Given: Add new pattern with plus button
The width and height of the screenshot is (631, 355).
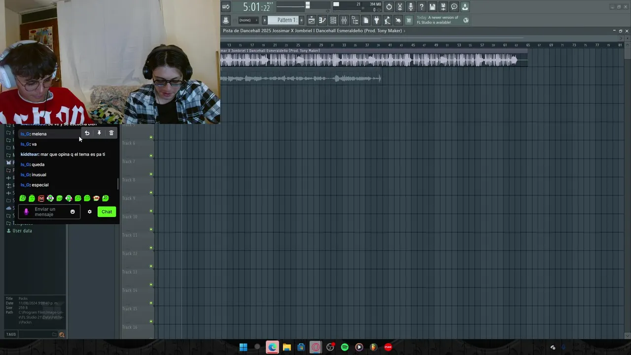Looking at the screenshot, I should coord(301,20).
